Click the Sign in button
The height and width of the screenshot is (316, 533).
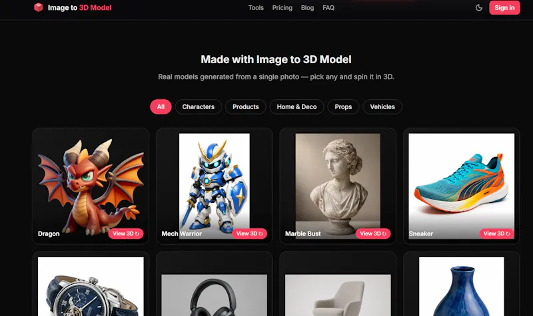pyautogui.click(x=504, y=8)
